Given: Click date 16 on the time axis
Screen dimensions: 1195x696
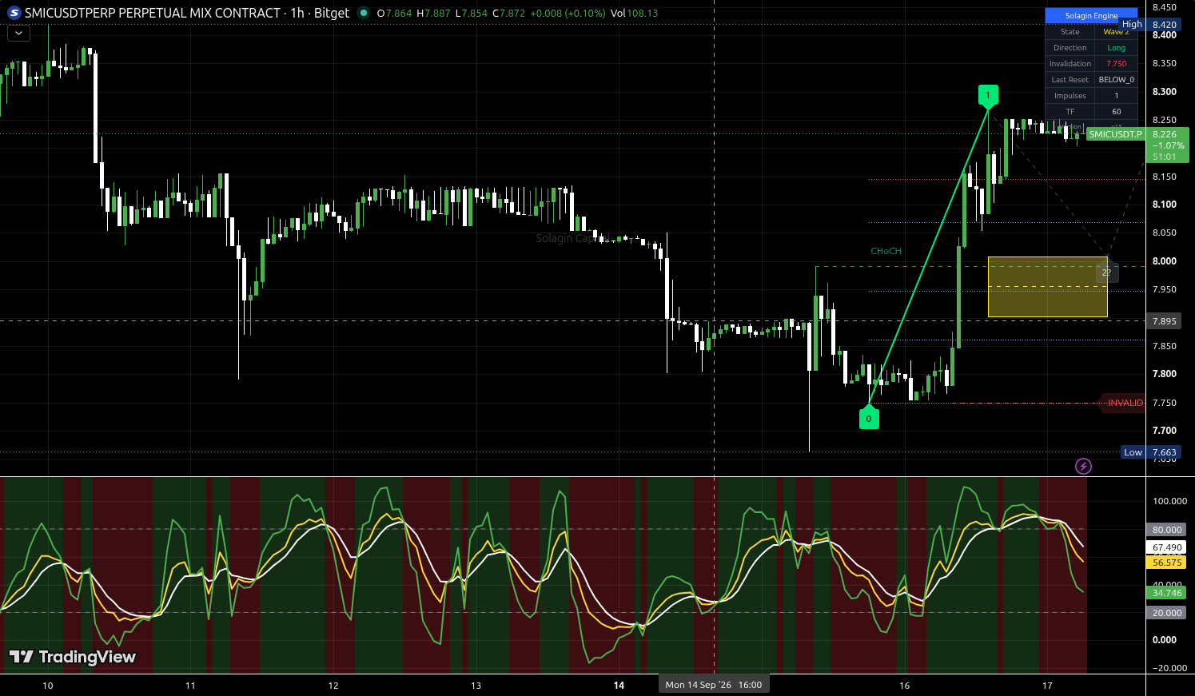Looking at the screenshot, I should pyautogui.click(x=904, y=686).
